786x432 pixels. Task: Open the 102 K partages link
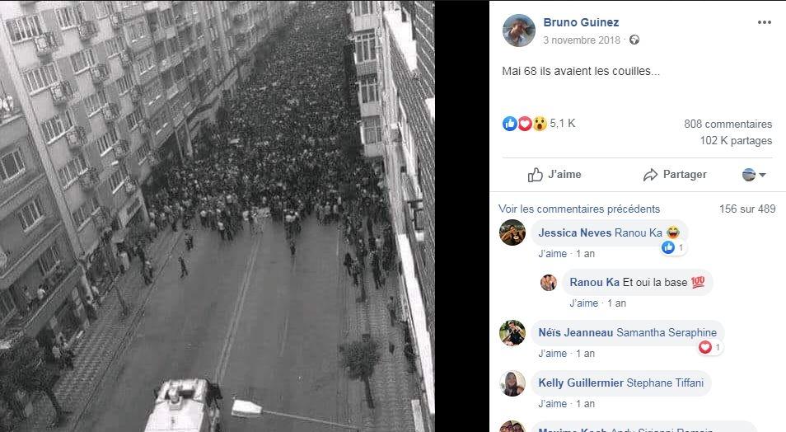coord(736,140)
